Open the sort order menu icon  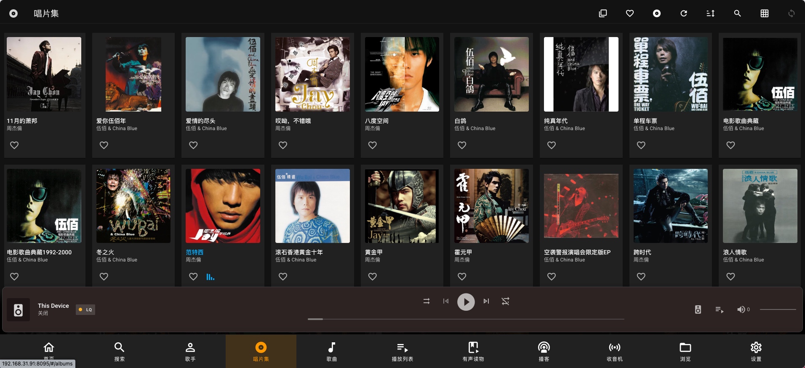click(711, 13)
